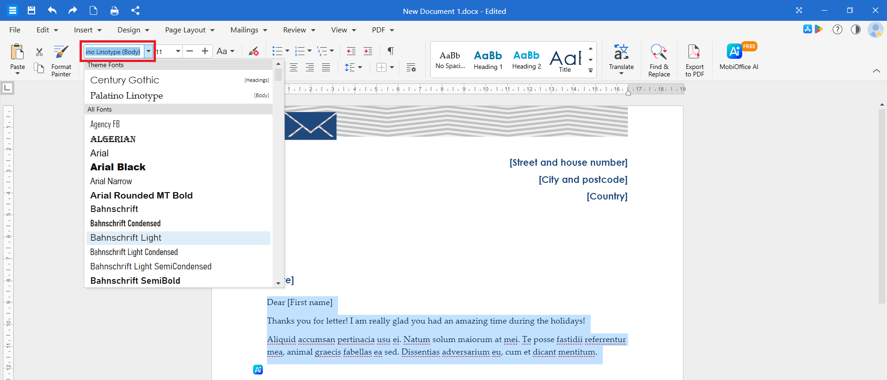The height and width of the screenshot is (380, 887).
Task: Open the hamburger main menu
Action: (12, 10)
